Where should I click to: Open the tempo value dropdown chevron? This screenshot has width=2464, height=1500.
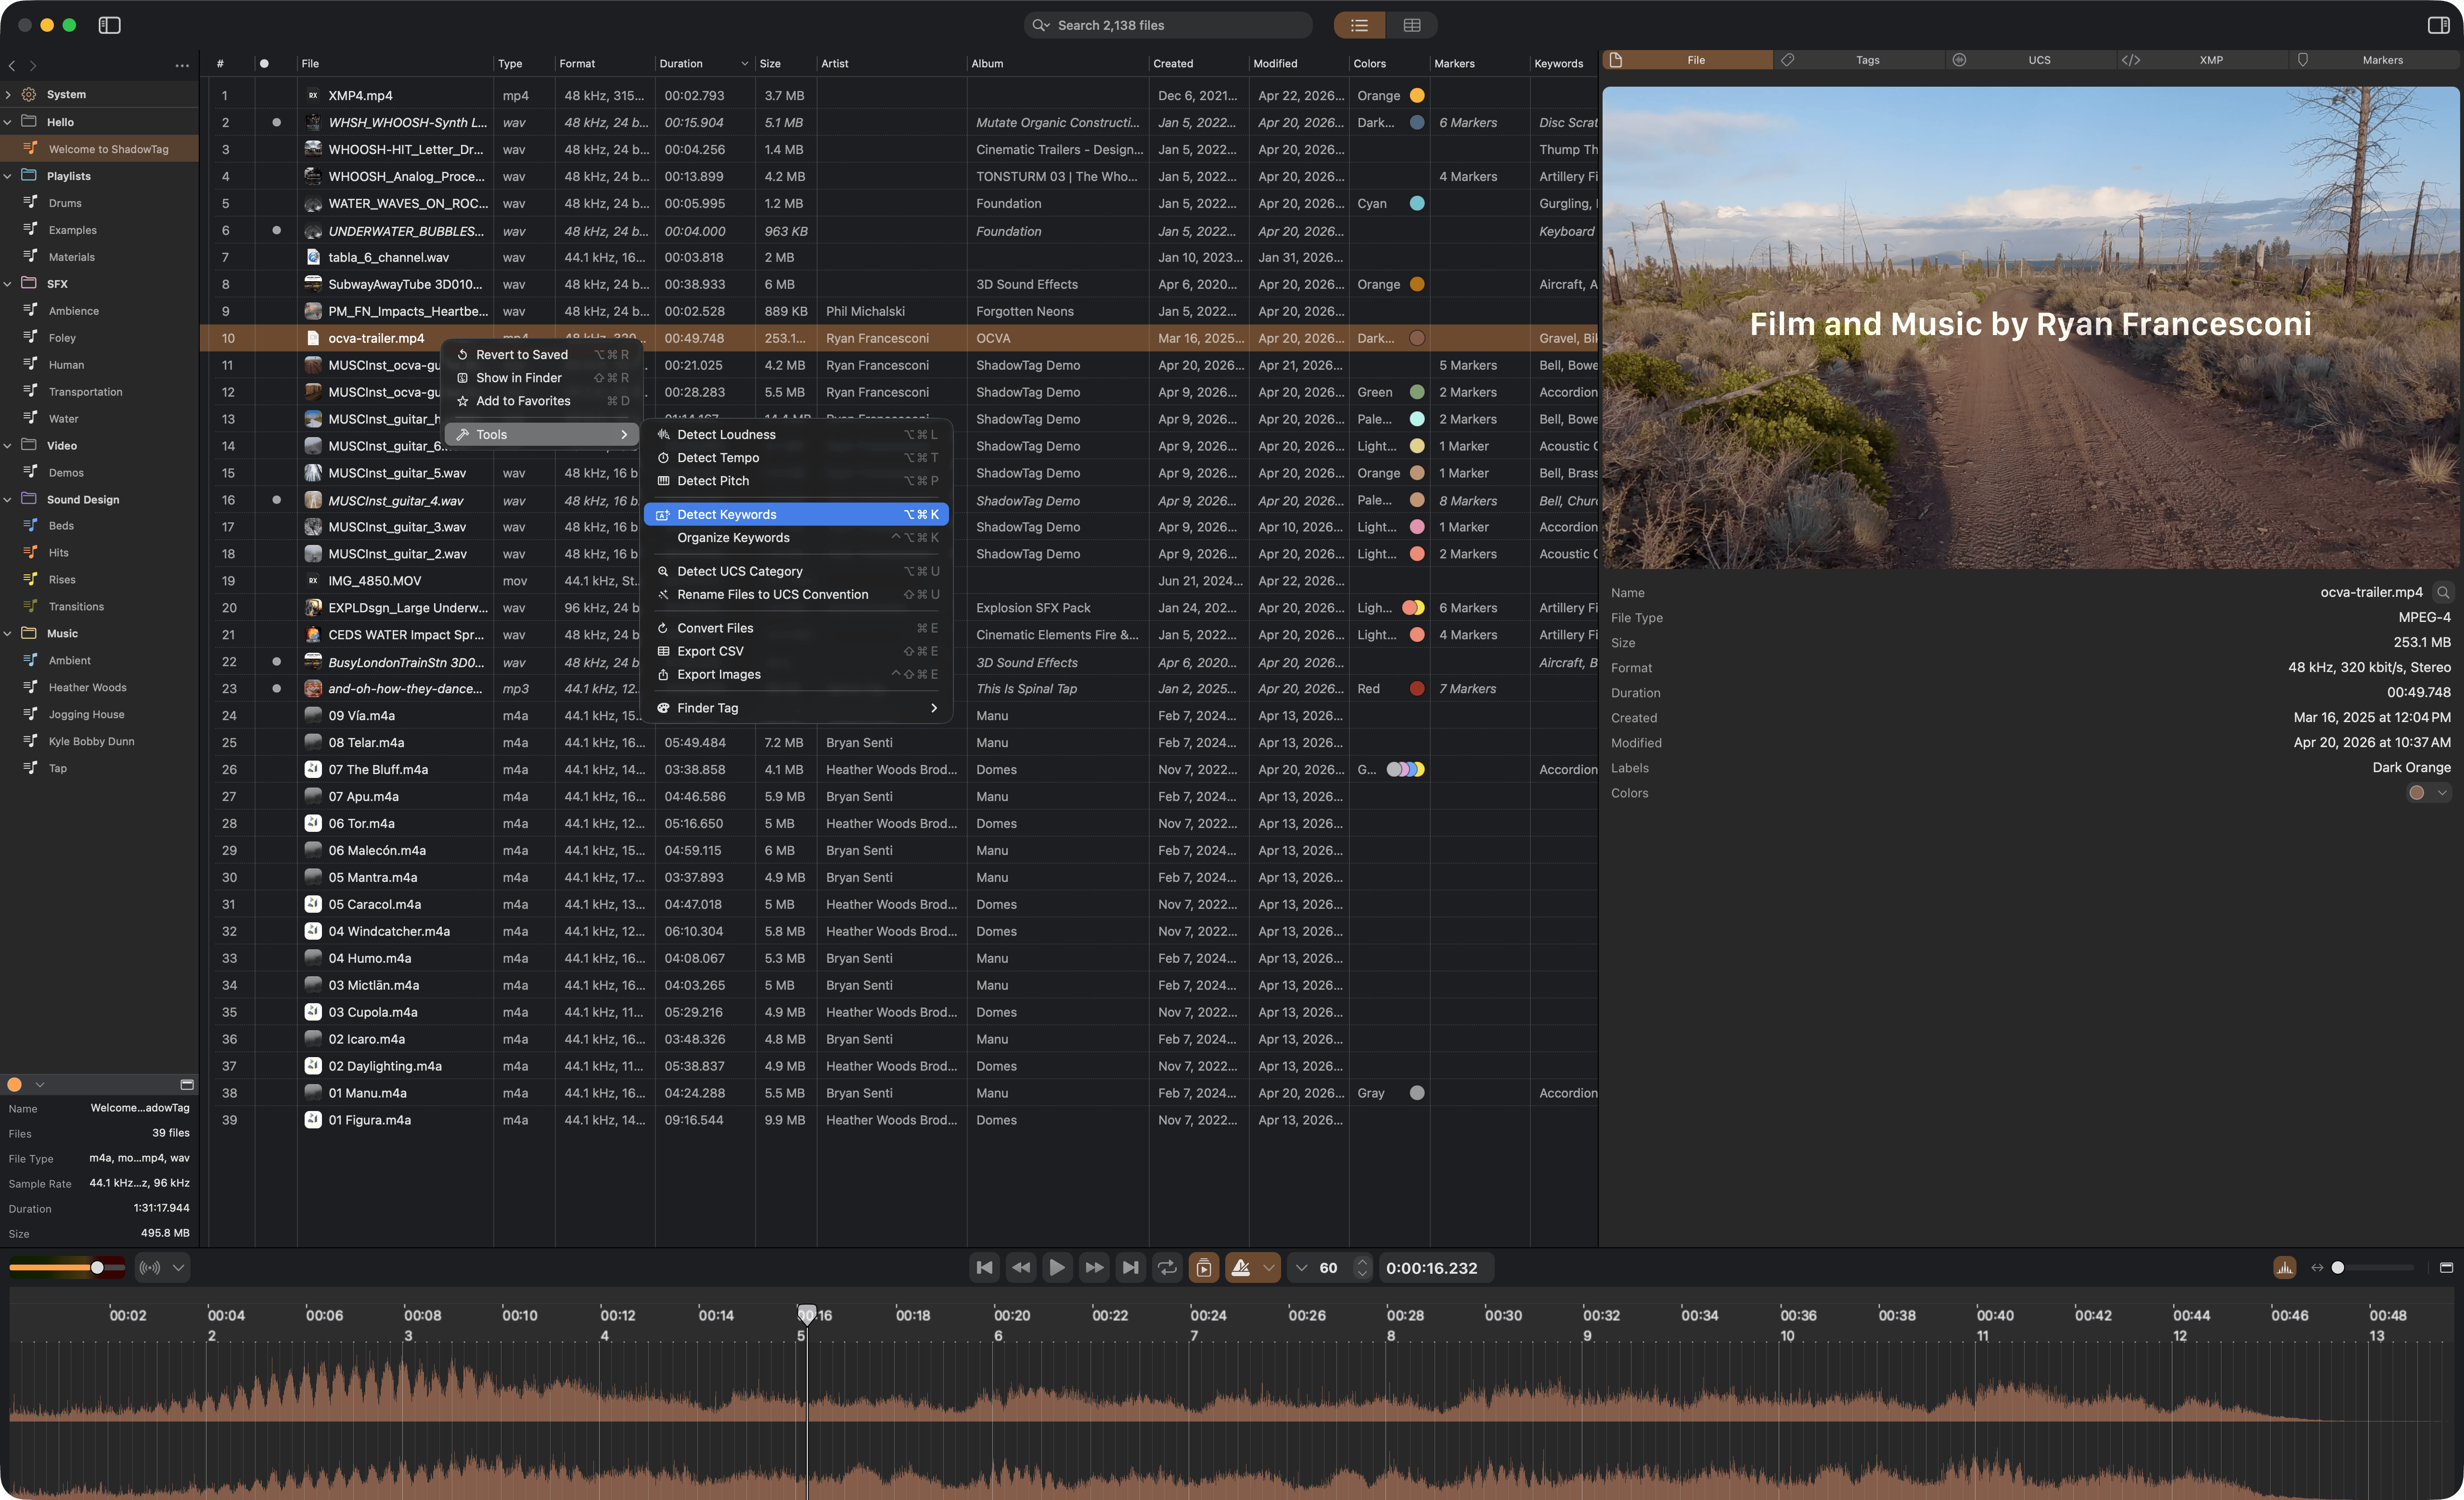pos(1301,1268)
